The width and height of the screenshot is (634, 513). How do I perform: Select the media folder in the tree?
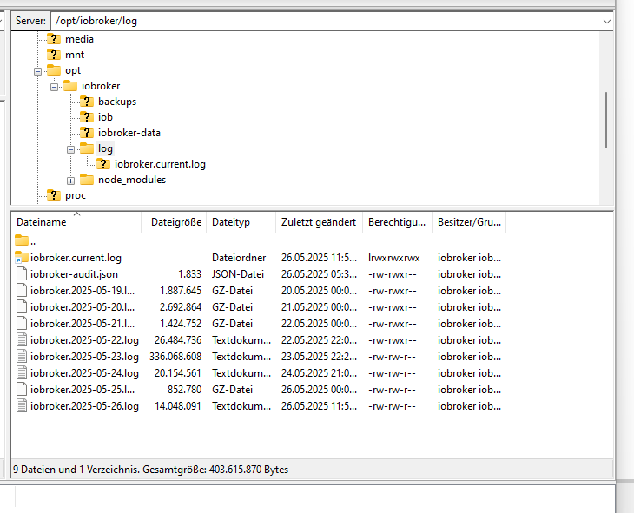tap(79, 39)
